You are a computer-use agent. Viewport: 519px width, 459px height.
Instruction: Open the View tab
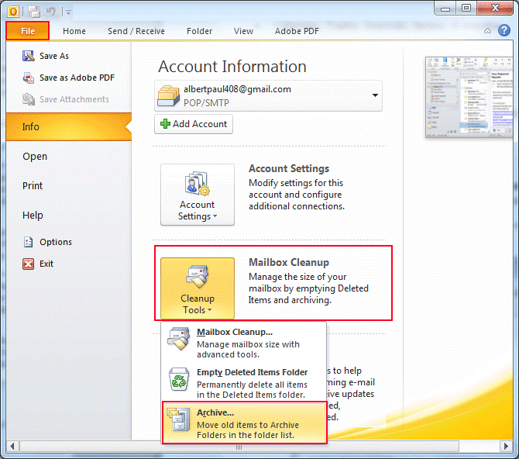pos(243,31)
